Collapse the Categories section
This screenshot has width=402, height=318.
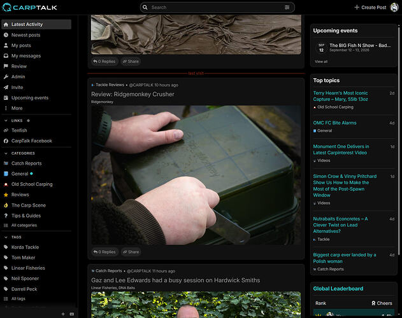point(6,153)
